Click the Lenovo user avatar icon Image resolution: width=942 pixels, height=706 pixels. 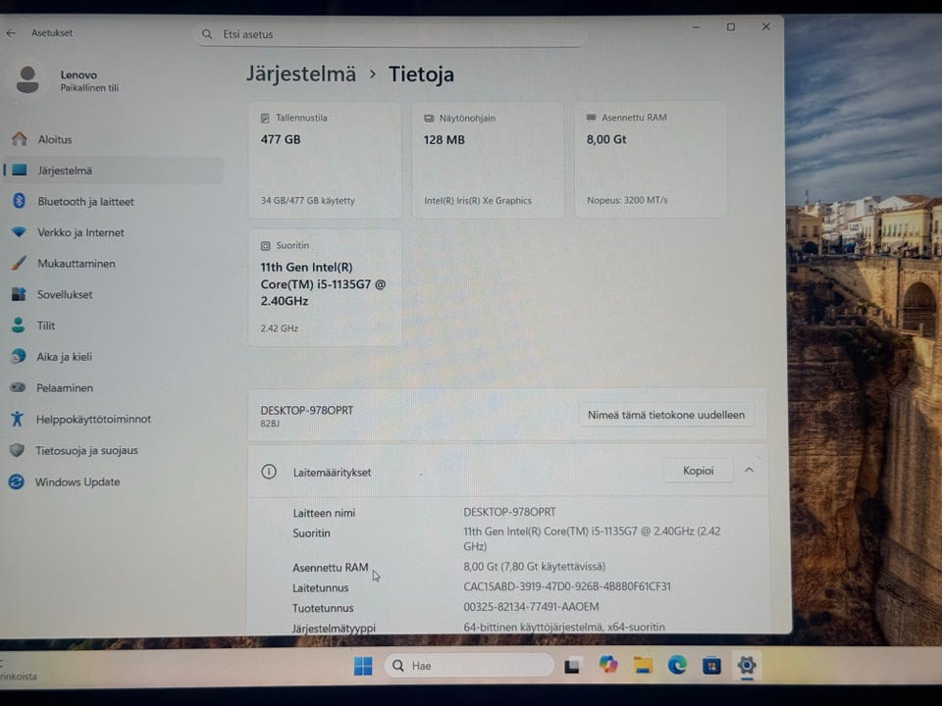[x=27, y=79]
